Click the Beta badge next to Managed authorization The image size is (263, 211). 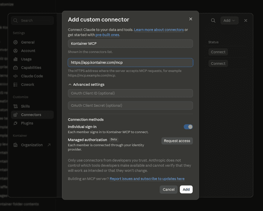[x=114, y=139]
